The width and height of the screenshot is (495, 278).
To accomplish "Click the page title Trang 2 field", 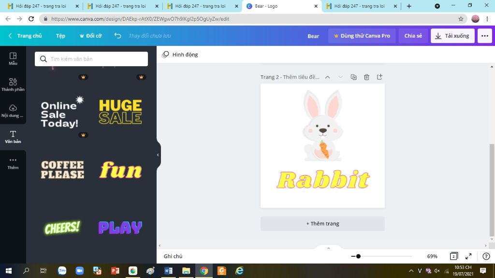I will click(x=290, y=77).
